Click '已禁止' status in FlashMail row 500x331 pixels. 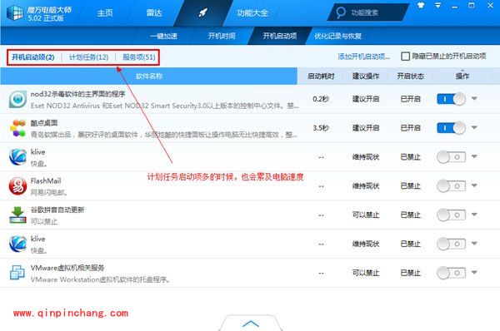pyautogui.click(x=410, y=185)
